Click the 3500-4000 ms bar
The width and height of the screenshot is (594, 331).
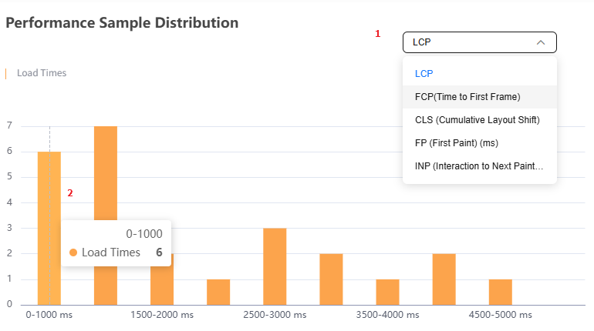[x=387, y=292]
